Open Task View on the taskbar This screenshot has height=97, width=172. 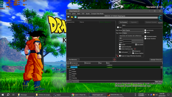[x=13, y=95]
